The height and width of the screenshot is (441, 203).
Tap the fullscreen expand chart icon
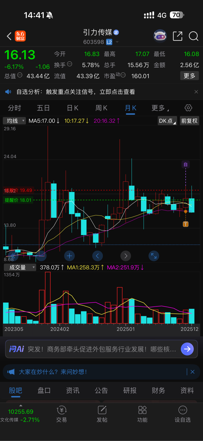[154, 256]
